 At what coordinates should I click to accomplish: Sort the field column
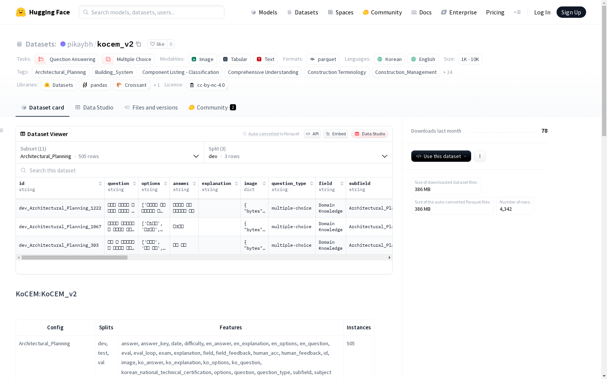click(342, 183)
